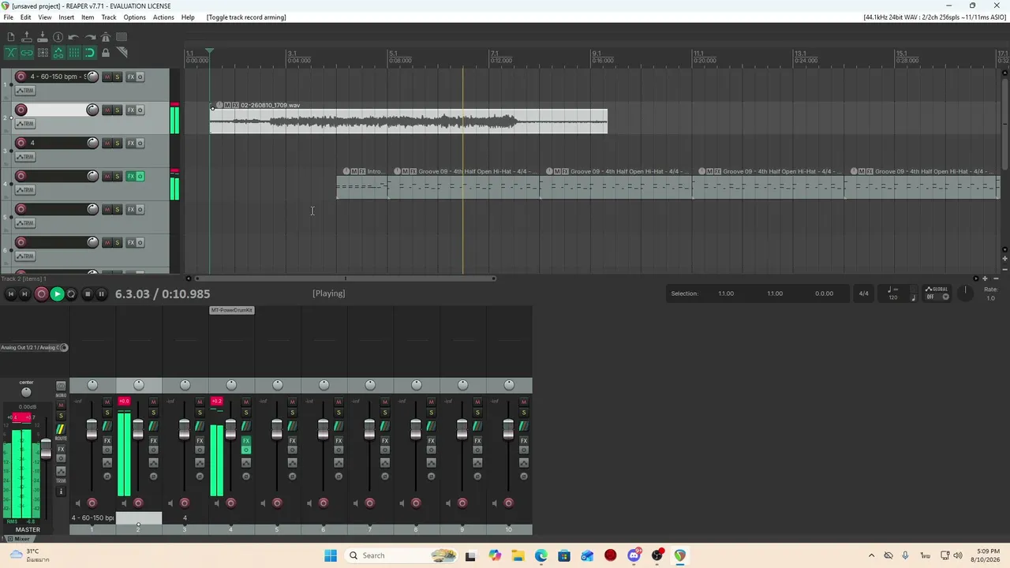Open FX on mixer channel 4
Image resolution: width=1010 pixels, height=568 pixels.
pyautogui.click(x=246, y=441)
